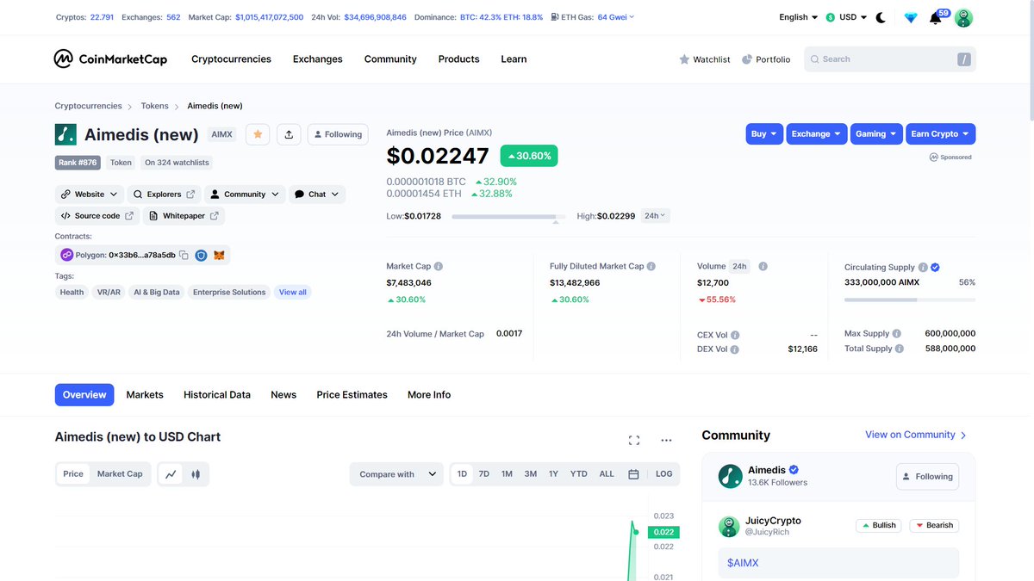Select the Price chart toggle

click(73, 474)
